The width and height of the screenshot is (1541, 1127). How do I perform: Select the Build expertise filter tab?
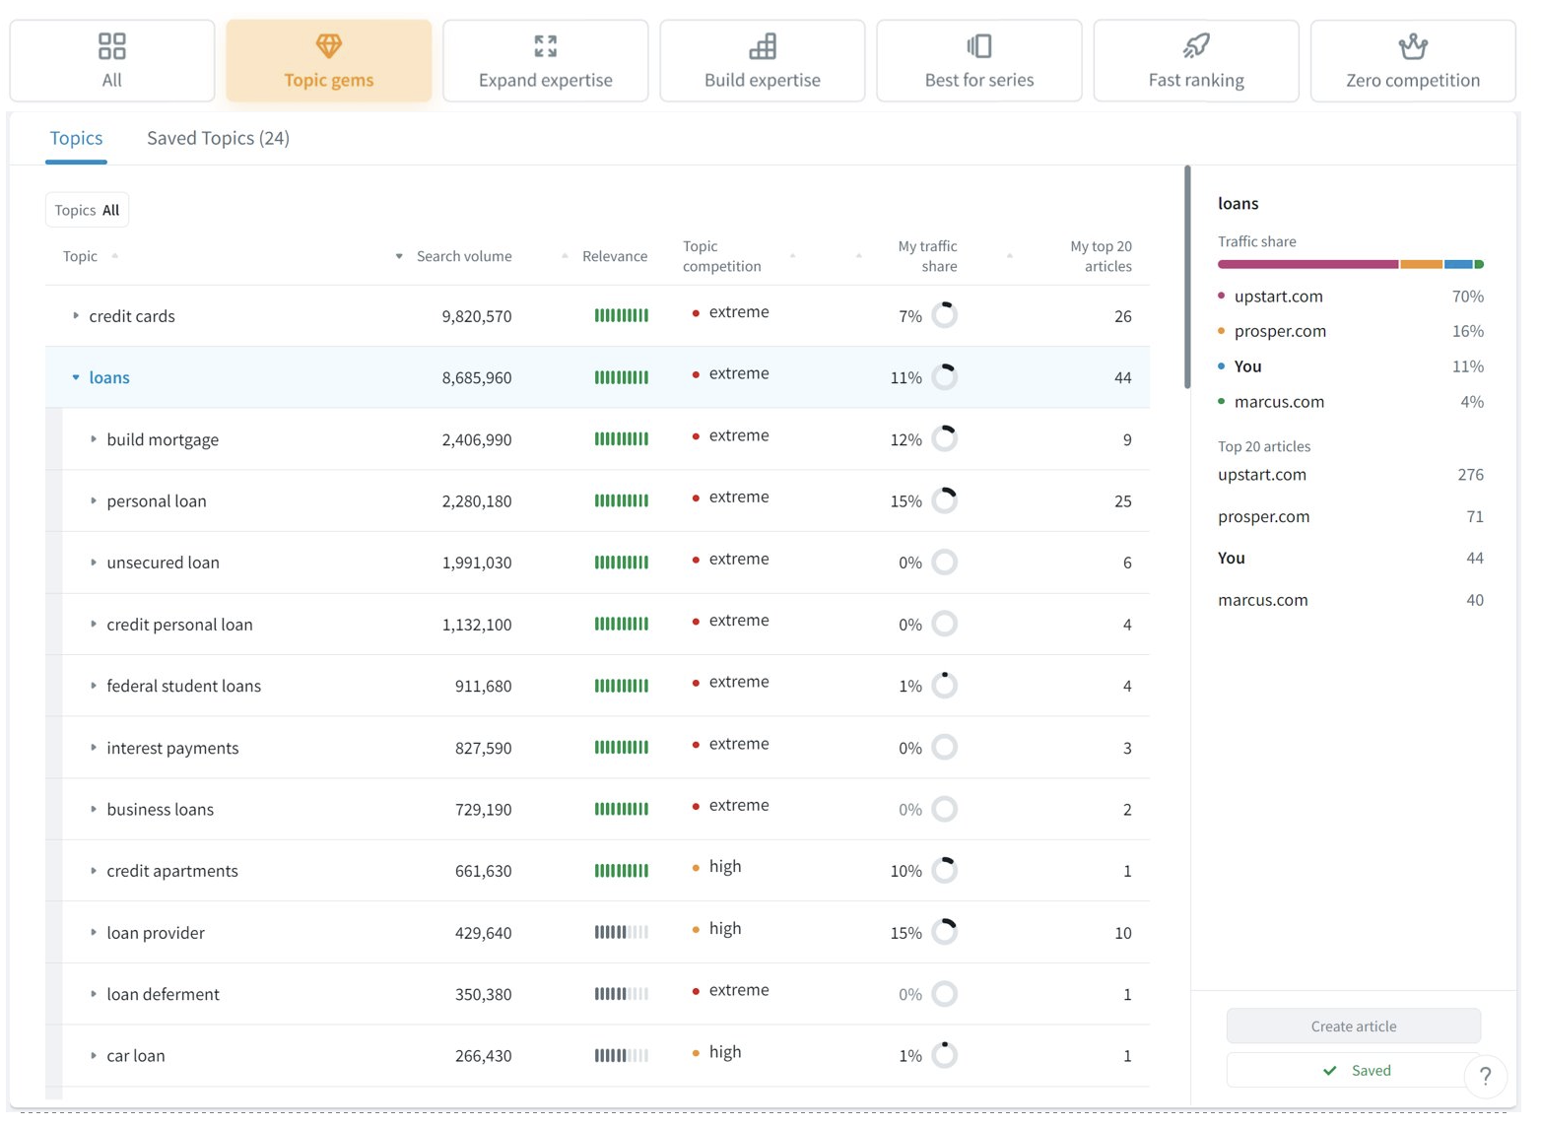[x=762, y=60]
